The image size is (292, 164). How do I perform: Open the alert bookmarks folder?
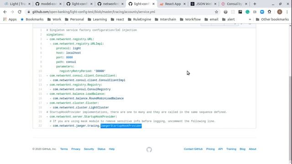pos(228,19)
